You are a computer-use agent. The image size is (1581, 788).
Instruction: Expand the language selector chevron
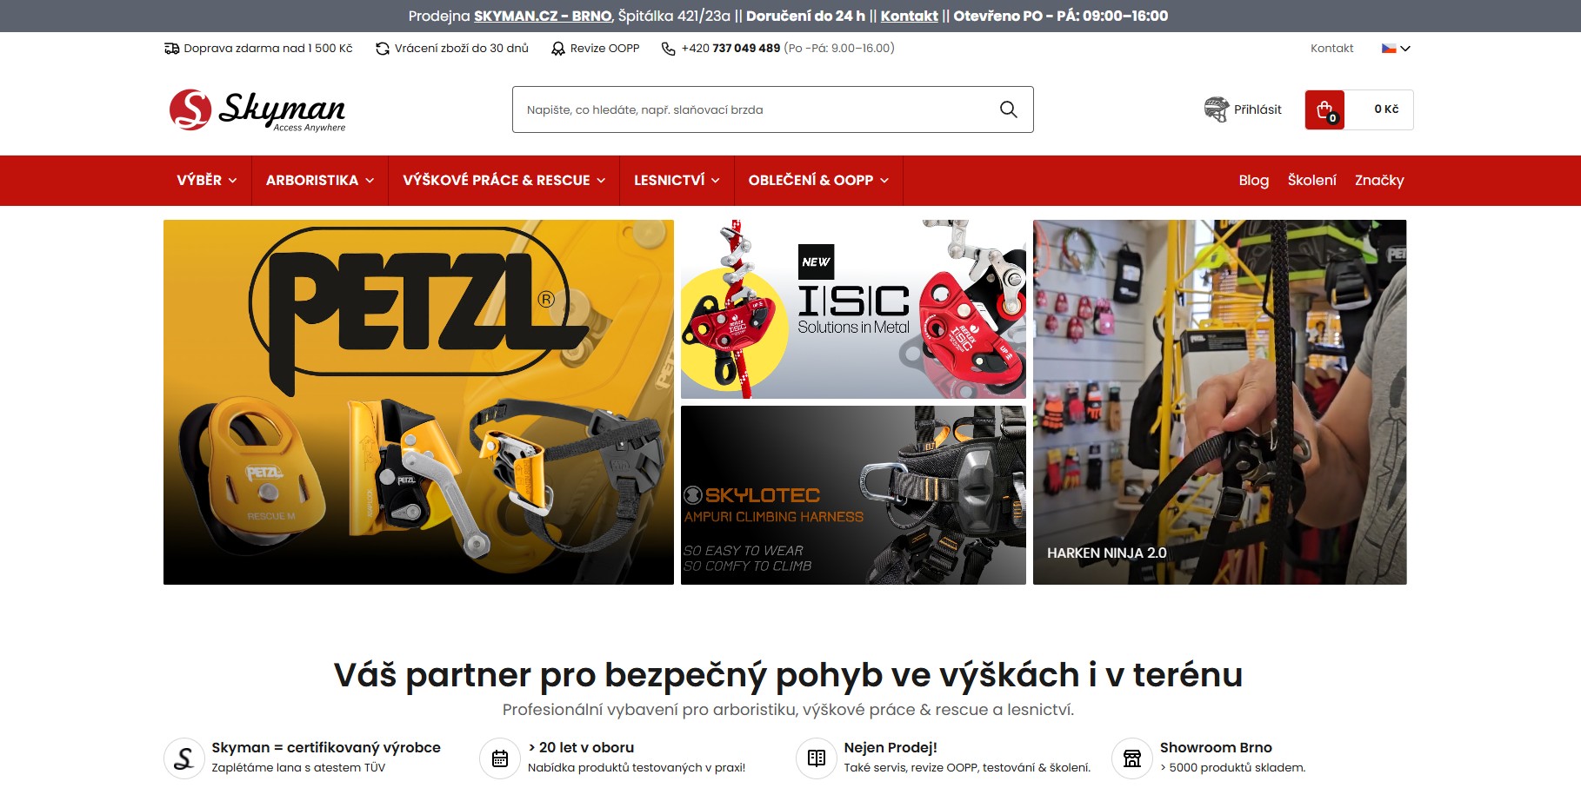coord(1405,49)
